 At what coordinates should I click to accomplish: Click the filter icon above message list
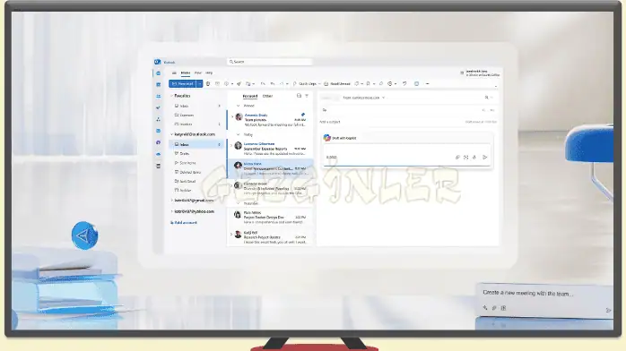[x=307, y=96]
